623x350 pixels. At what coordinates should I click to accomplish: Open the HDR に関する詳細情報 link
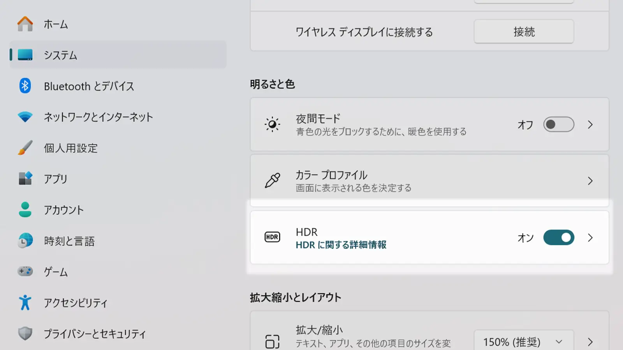(x=341, y=245)
